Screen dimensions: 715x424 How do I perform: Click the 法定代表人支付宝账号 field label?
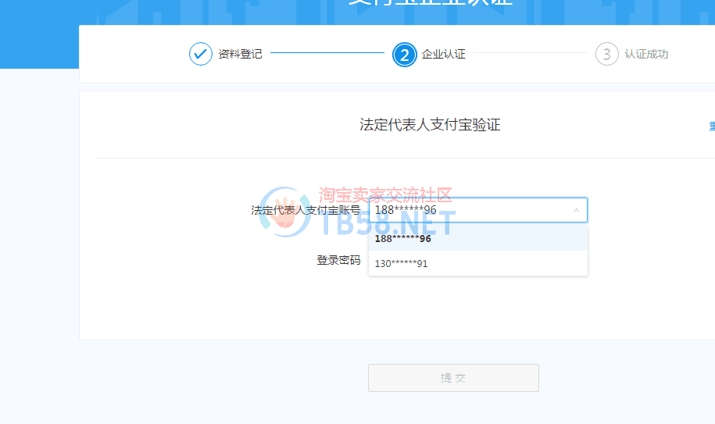(x=306, y=210)
